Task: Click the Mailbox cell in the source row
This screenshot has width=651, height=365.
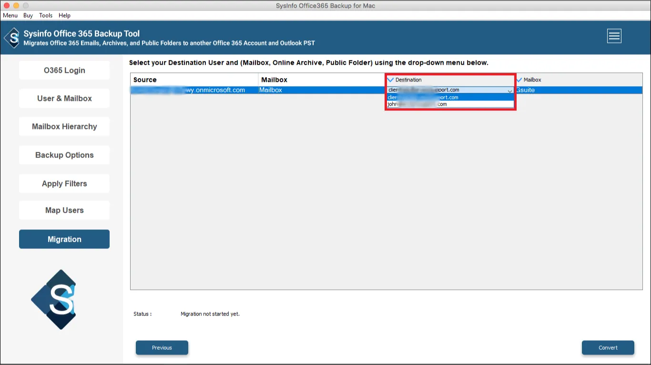Action: 322,90
